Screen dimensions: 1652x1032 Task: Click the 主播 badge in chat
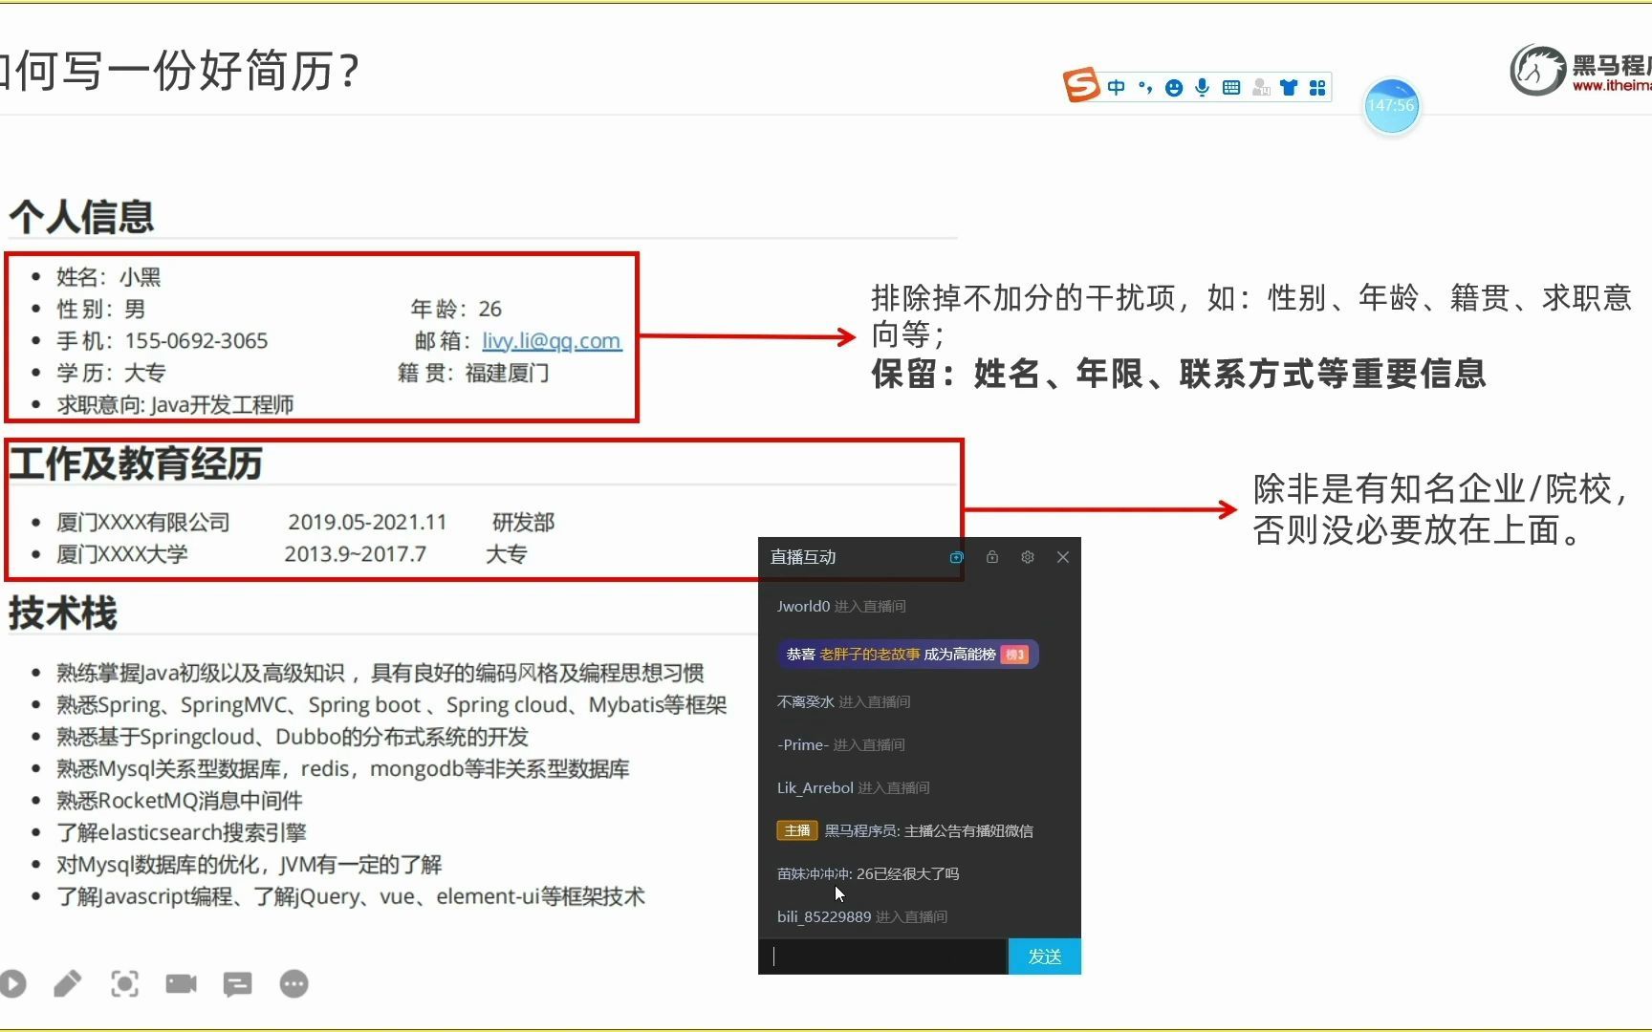tap(797, 830)
